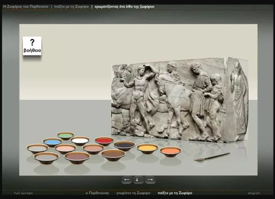Select the yellow paint bowl
This screenshot has height=199, width=275.
tap(147, 149)
